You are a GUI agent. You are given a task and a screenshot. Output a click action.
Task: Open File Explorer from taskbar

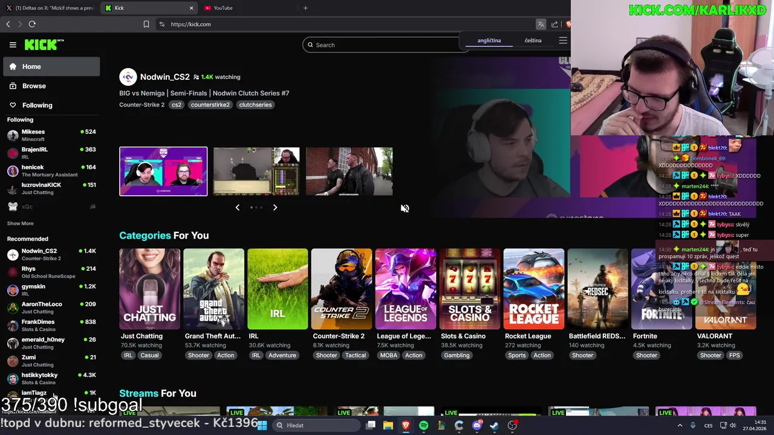(388, 425)
